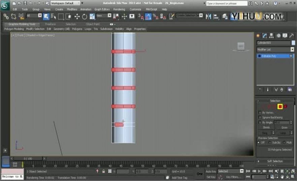Click the object color swatch beside Cylinder003
The width and height of the screenshot is (297, 181).
point(293,43)
